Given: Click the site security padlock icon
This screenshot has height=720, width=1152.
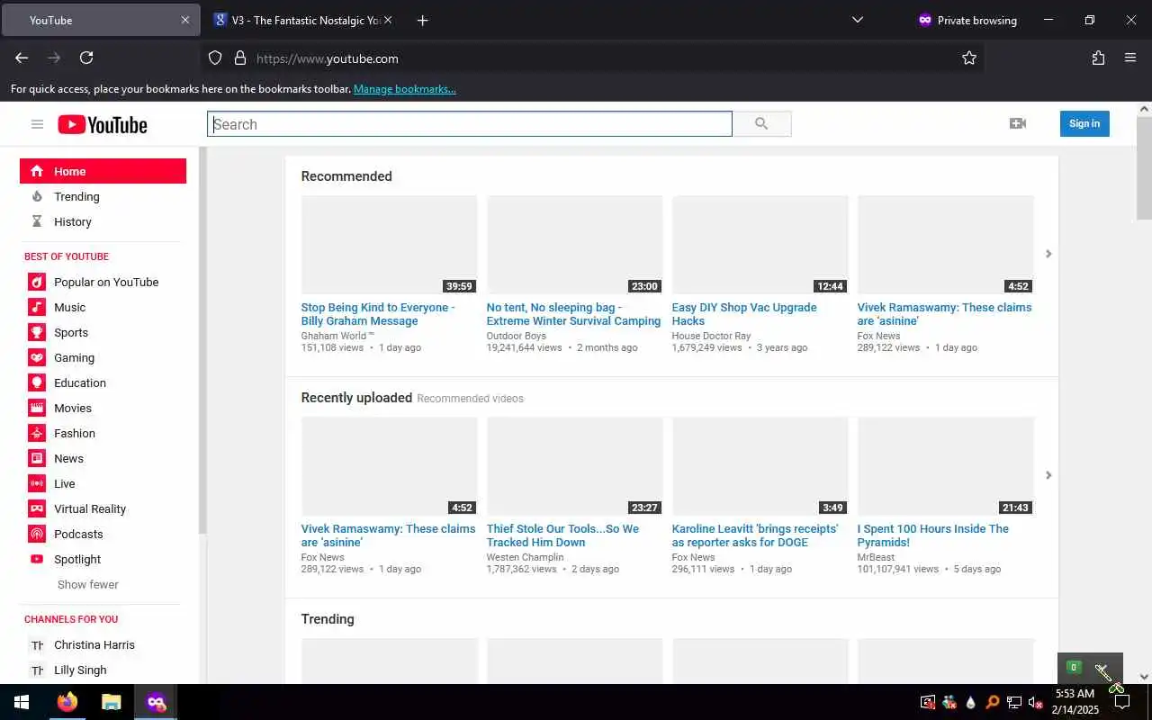Looking at the screenshot, I should [x=240, y=58].
